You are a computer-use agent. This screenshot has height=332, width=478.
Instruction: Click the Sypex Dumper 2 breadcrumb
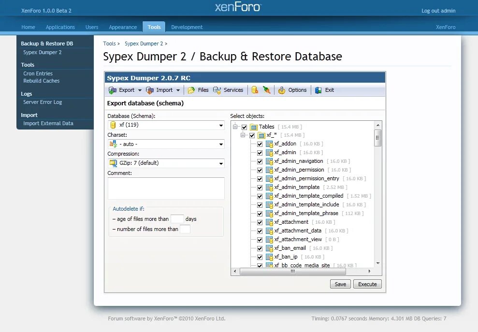pos(144,43)
